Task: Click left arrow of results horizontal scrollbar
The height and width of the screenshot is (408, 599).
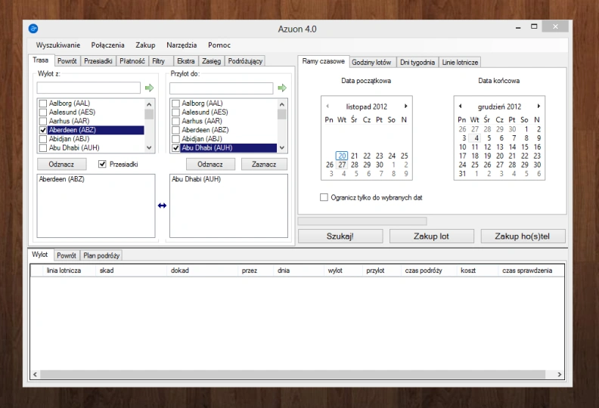Action: point(35,375)
